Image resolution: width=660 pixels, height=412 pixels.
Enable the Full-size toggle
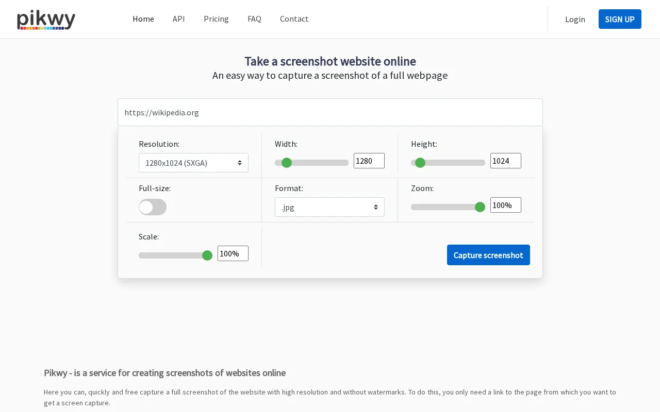pyautogui.click(x=153, y=207)
